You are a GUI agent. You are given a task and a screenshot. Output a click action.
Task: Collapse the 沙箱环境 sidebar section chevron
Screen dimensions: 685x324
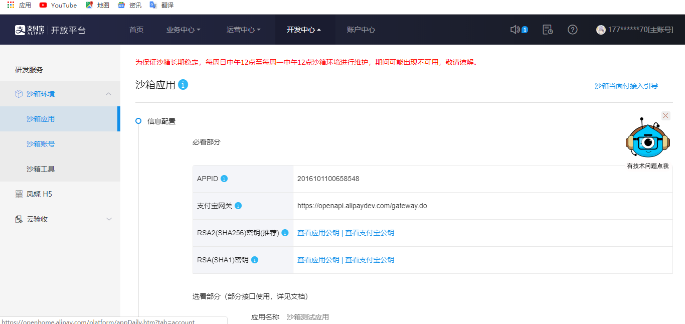click(x=109, y=94)
